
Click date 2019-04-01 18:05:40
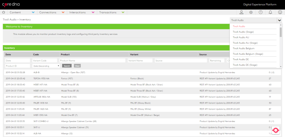15,85
